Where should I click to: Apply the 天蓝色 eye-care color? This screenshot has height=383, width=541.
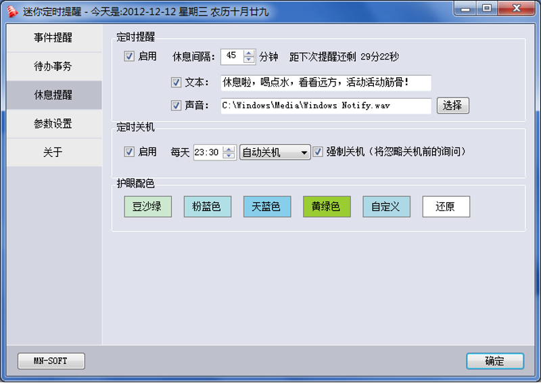tap(267, 206)
